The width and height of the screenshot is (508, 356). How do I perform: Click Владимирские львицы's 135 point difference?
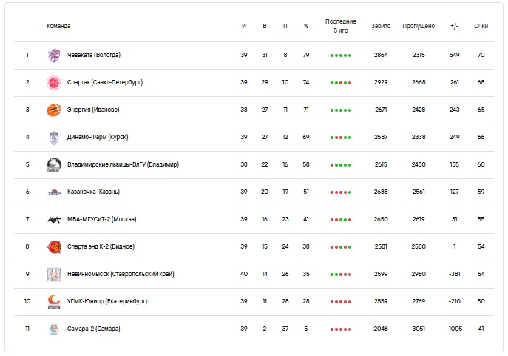point(454,164)
